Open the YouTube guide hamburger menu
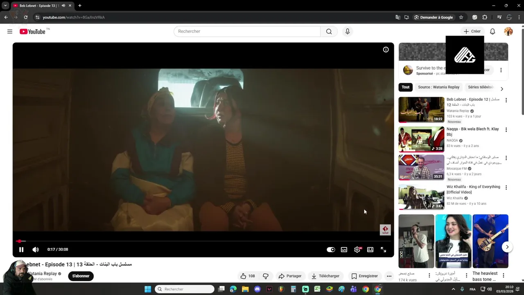The image size is (524, 295). click(x=10, y=32)
